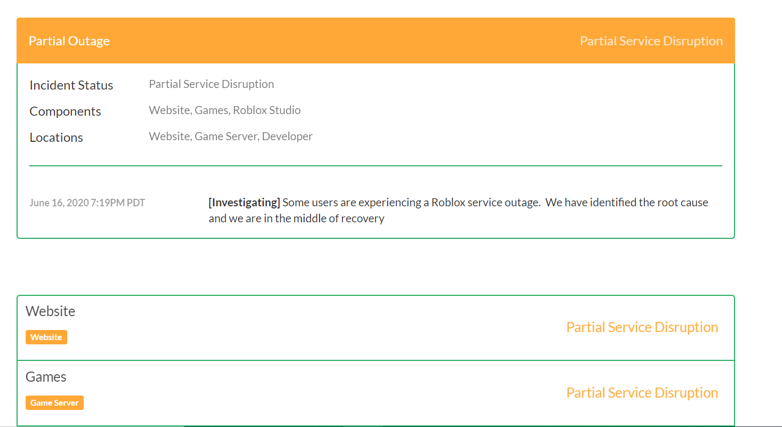Select the Incident Status label

71,85
